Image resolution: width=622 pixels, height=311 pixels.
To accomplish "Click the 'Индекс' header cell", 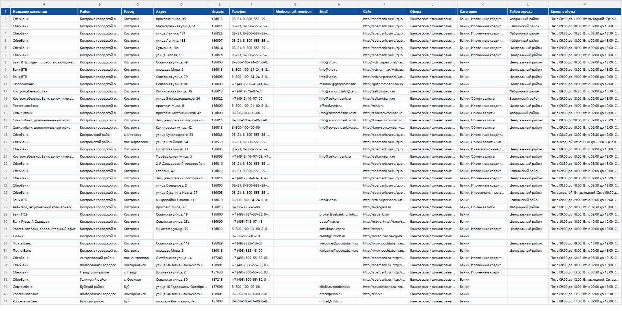I will [219, 11].
